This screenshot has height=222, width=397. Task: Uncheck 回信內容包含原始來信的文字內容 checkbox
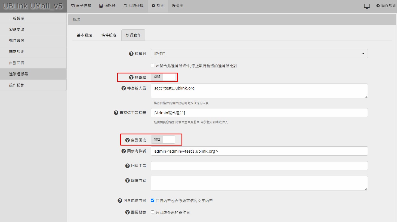pos(153,201)
